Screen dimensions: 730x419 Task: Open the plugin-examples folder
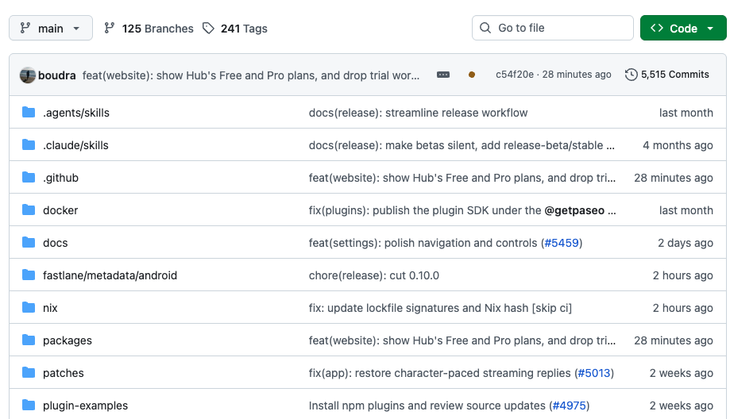pyautogui.click(x=85, y=406)
